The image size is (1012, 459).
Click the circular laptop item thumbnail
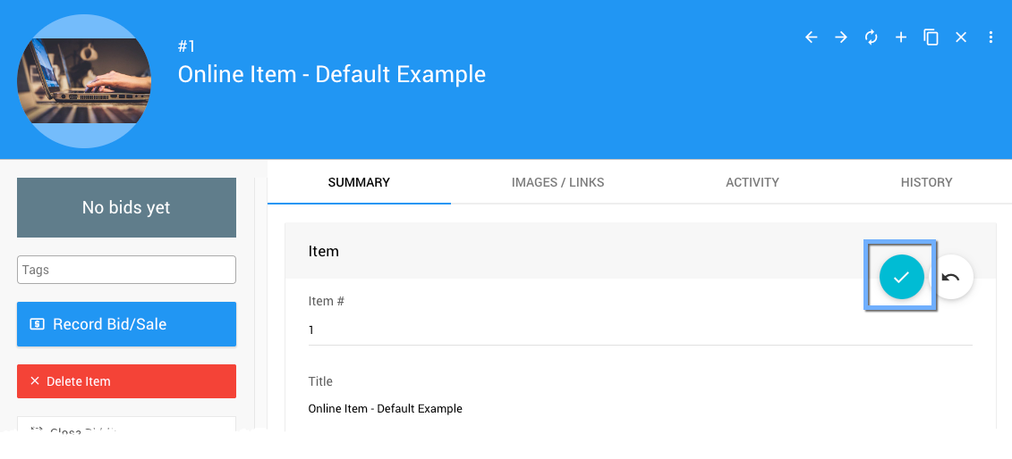click(84, 80)
